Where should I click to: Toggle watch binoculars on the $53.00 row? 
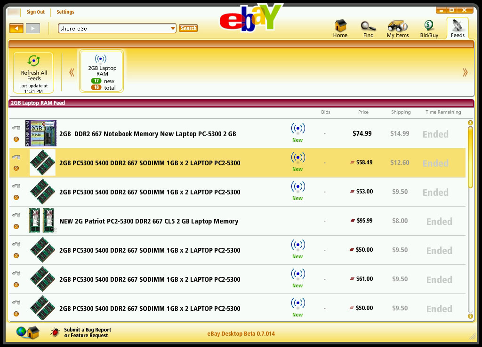point(16,186)
